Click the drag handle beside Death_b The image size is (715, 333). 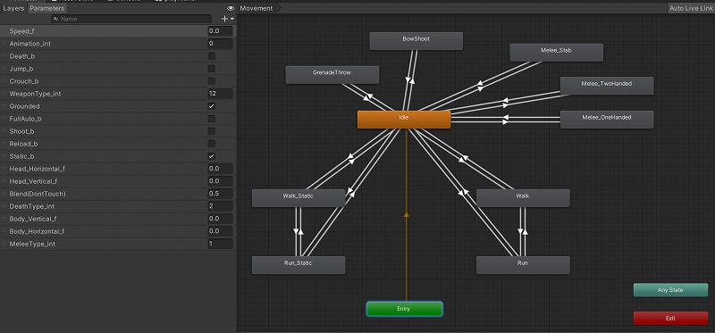click(x=4, y=56)
